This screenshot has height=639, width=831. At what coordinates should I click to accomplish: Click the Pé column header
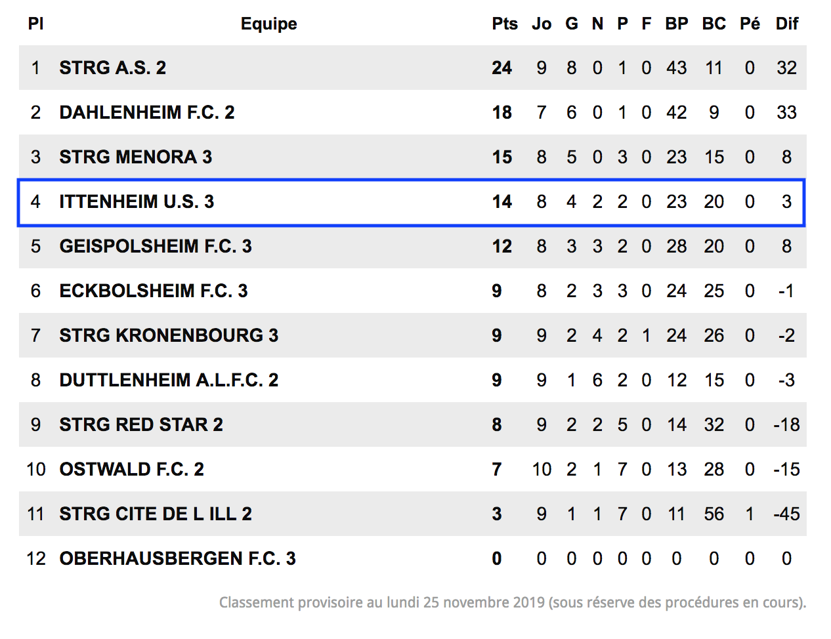pos(750,24)
